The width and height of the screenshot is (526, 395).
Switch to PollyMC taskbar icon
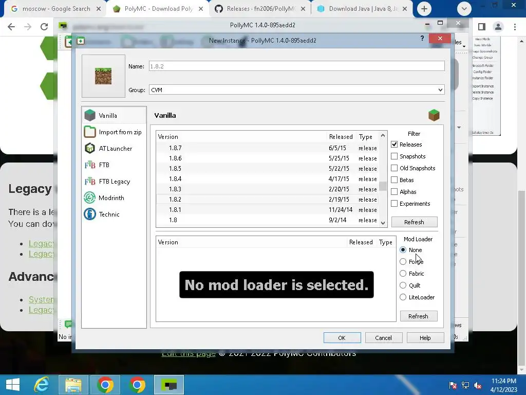pos(169,385)
